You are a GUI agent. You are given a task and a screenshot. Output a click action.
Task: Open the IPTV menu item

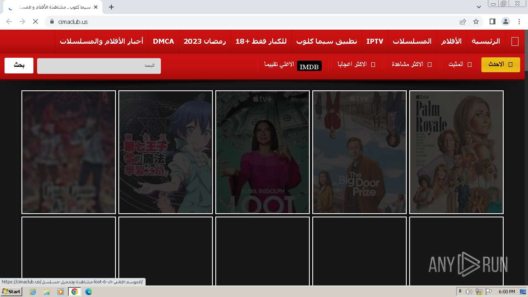pyautogui.click(x=375, y=41)
